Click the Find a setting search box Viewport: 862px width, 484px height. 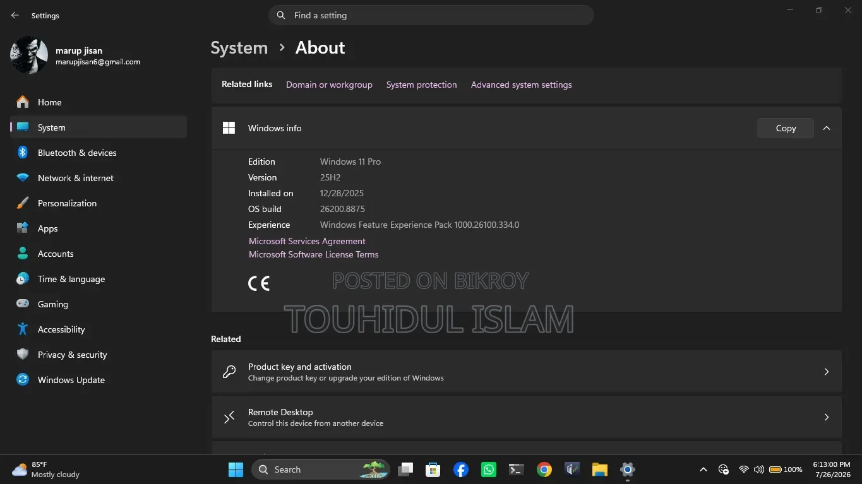coord(431,15)
